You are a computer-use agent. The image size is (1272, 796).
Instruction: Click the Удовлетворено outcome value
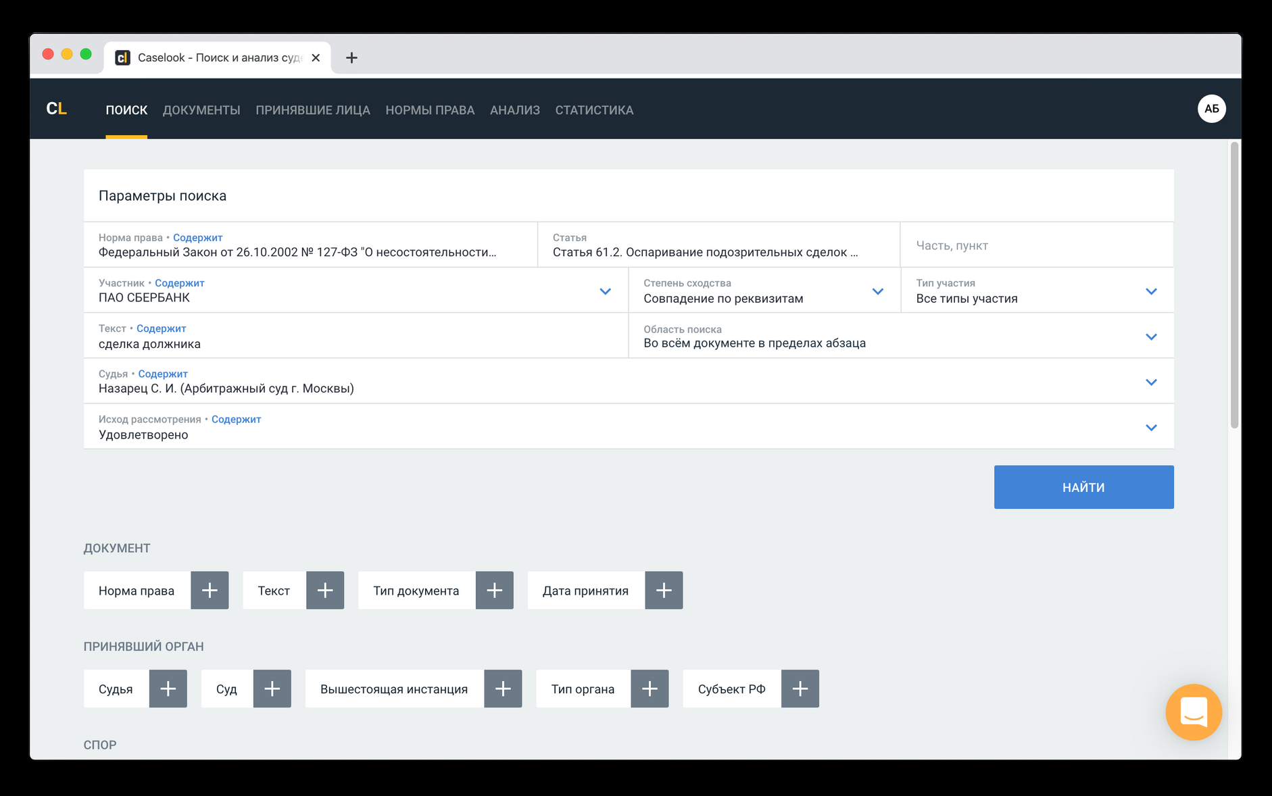pos(143,434)
